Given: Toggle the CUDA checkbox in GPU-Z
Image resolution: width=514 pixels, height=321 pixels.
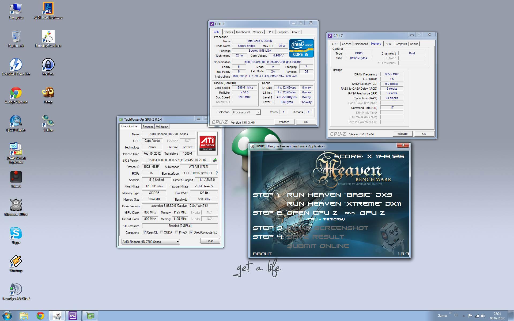Looking at the screenshot, I should (x=161, y=232).
